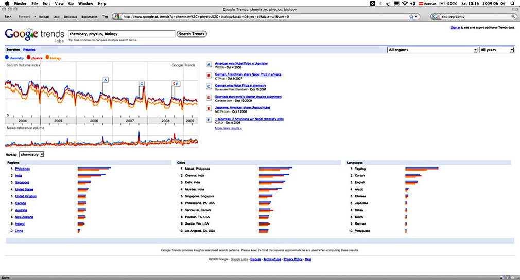Viewport: 520px width, 280px height.
Task: Open the Help menu
Action: [102, 3]
